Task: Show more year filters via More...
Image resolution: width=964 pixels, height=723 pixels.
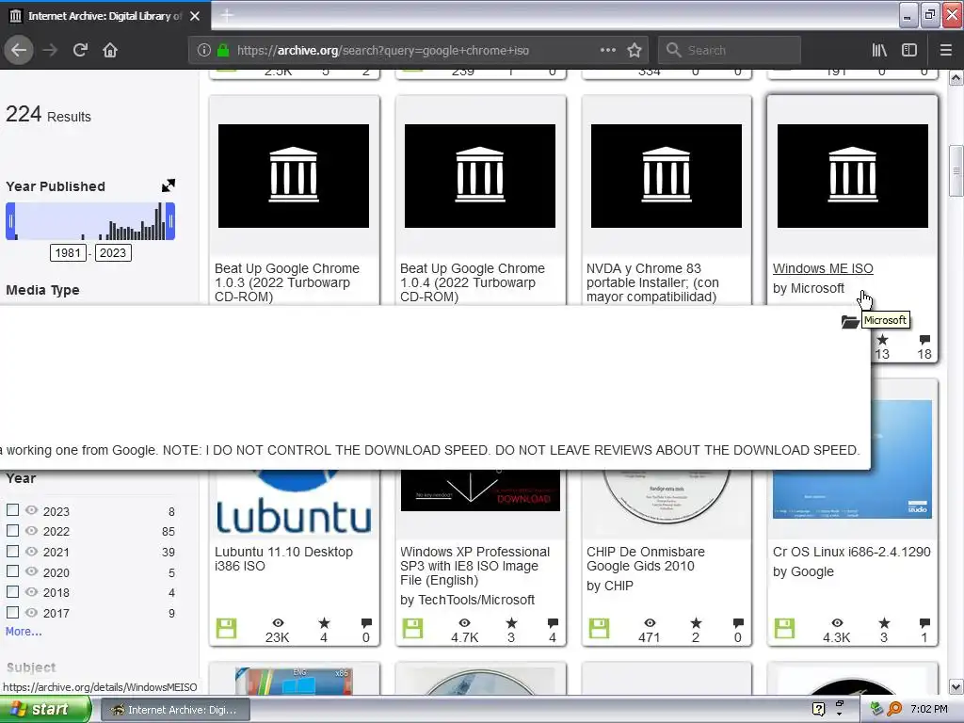Action: pos(24,632)
